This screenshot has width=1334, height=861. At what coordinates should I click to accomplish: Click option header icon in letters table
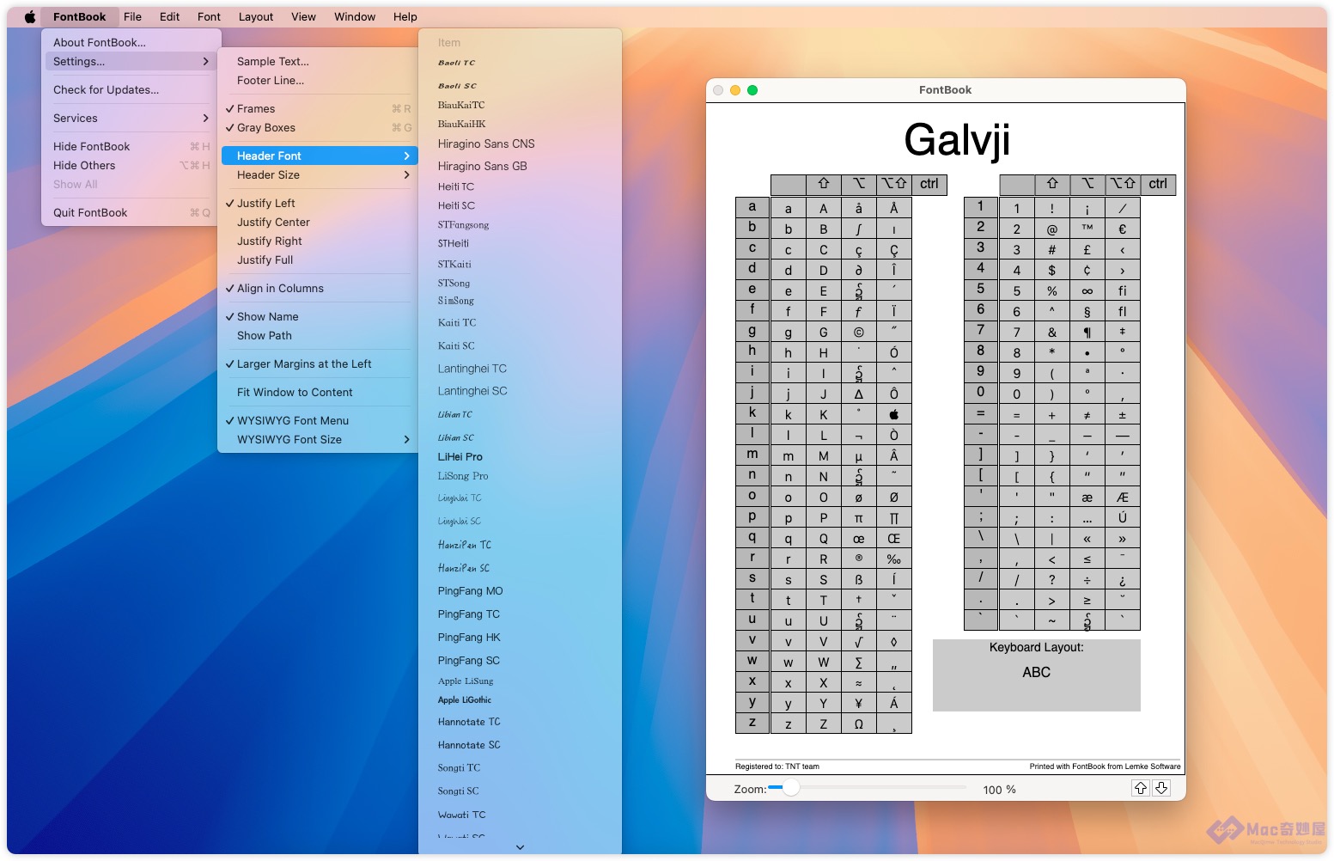coord(859,184)
